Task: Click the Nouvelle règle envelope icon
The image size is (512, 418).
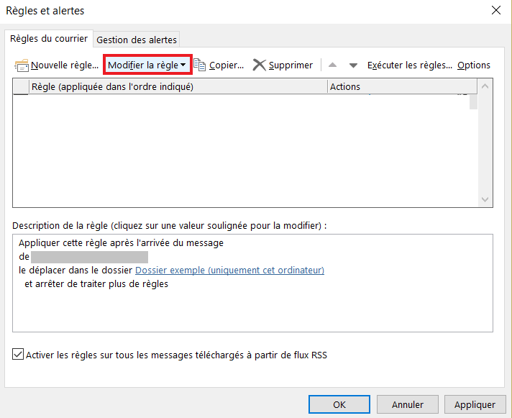Action: (x=22, y=65)
